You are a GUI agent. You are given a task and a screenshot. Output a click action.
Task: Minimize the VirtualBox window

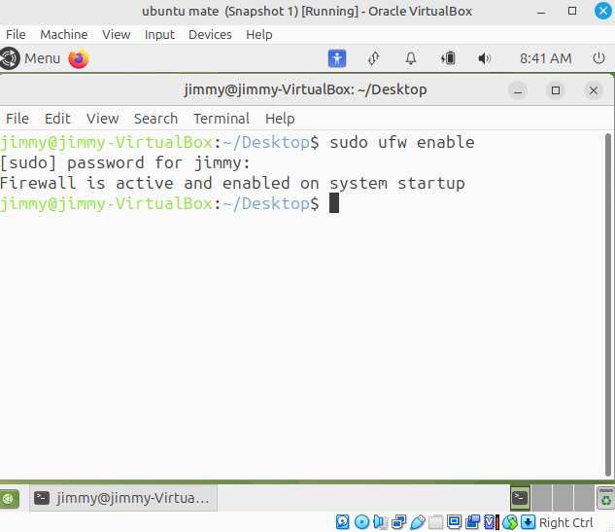click(541, 12)
